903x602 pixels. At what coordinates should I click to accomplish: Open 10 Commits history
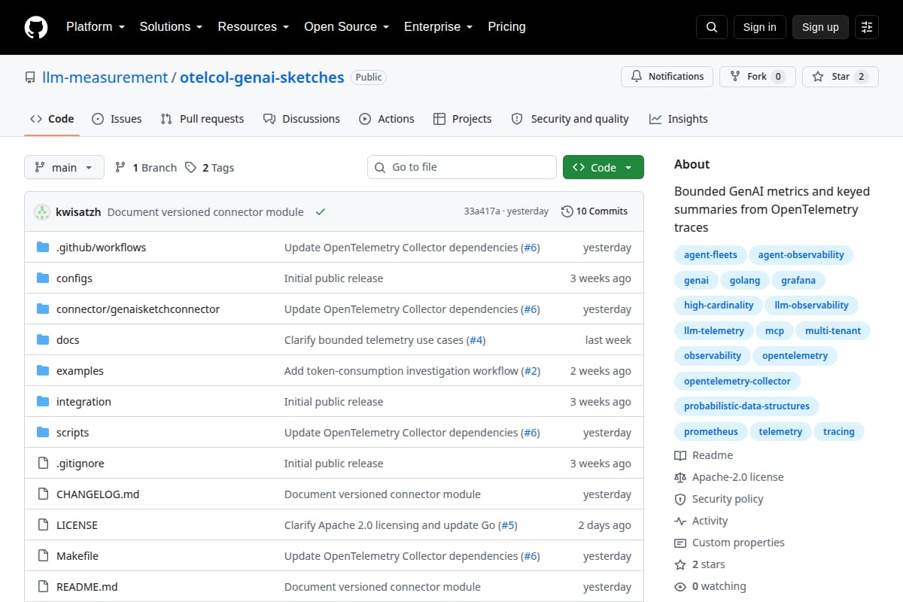(x=594, y=211)
